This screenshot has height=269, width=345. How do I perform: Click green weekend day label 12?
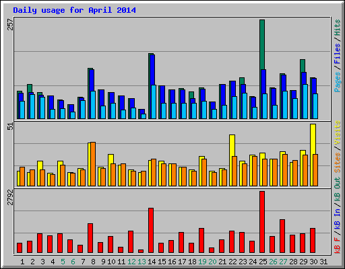click(x=131, y=262)
